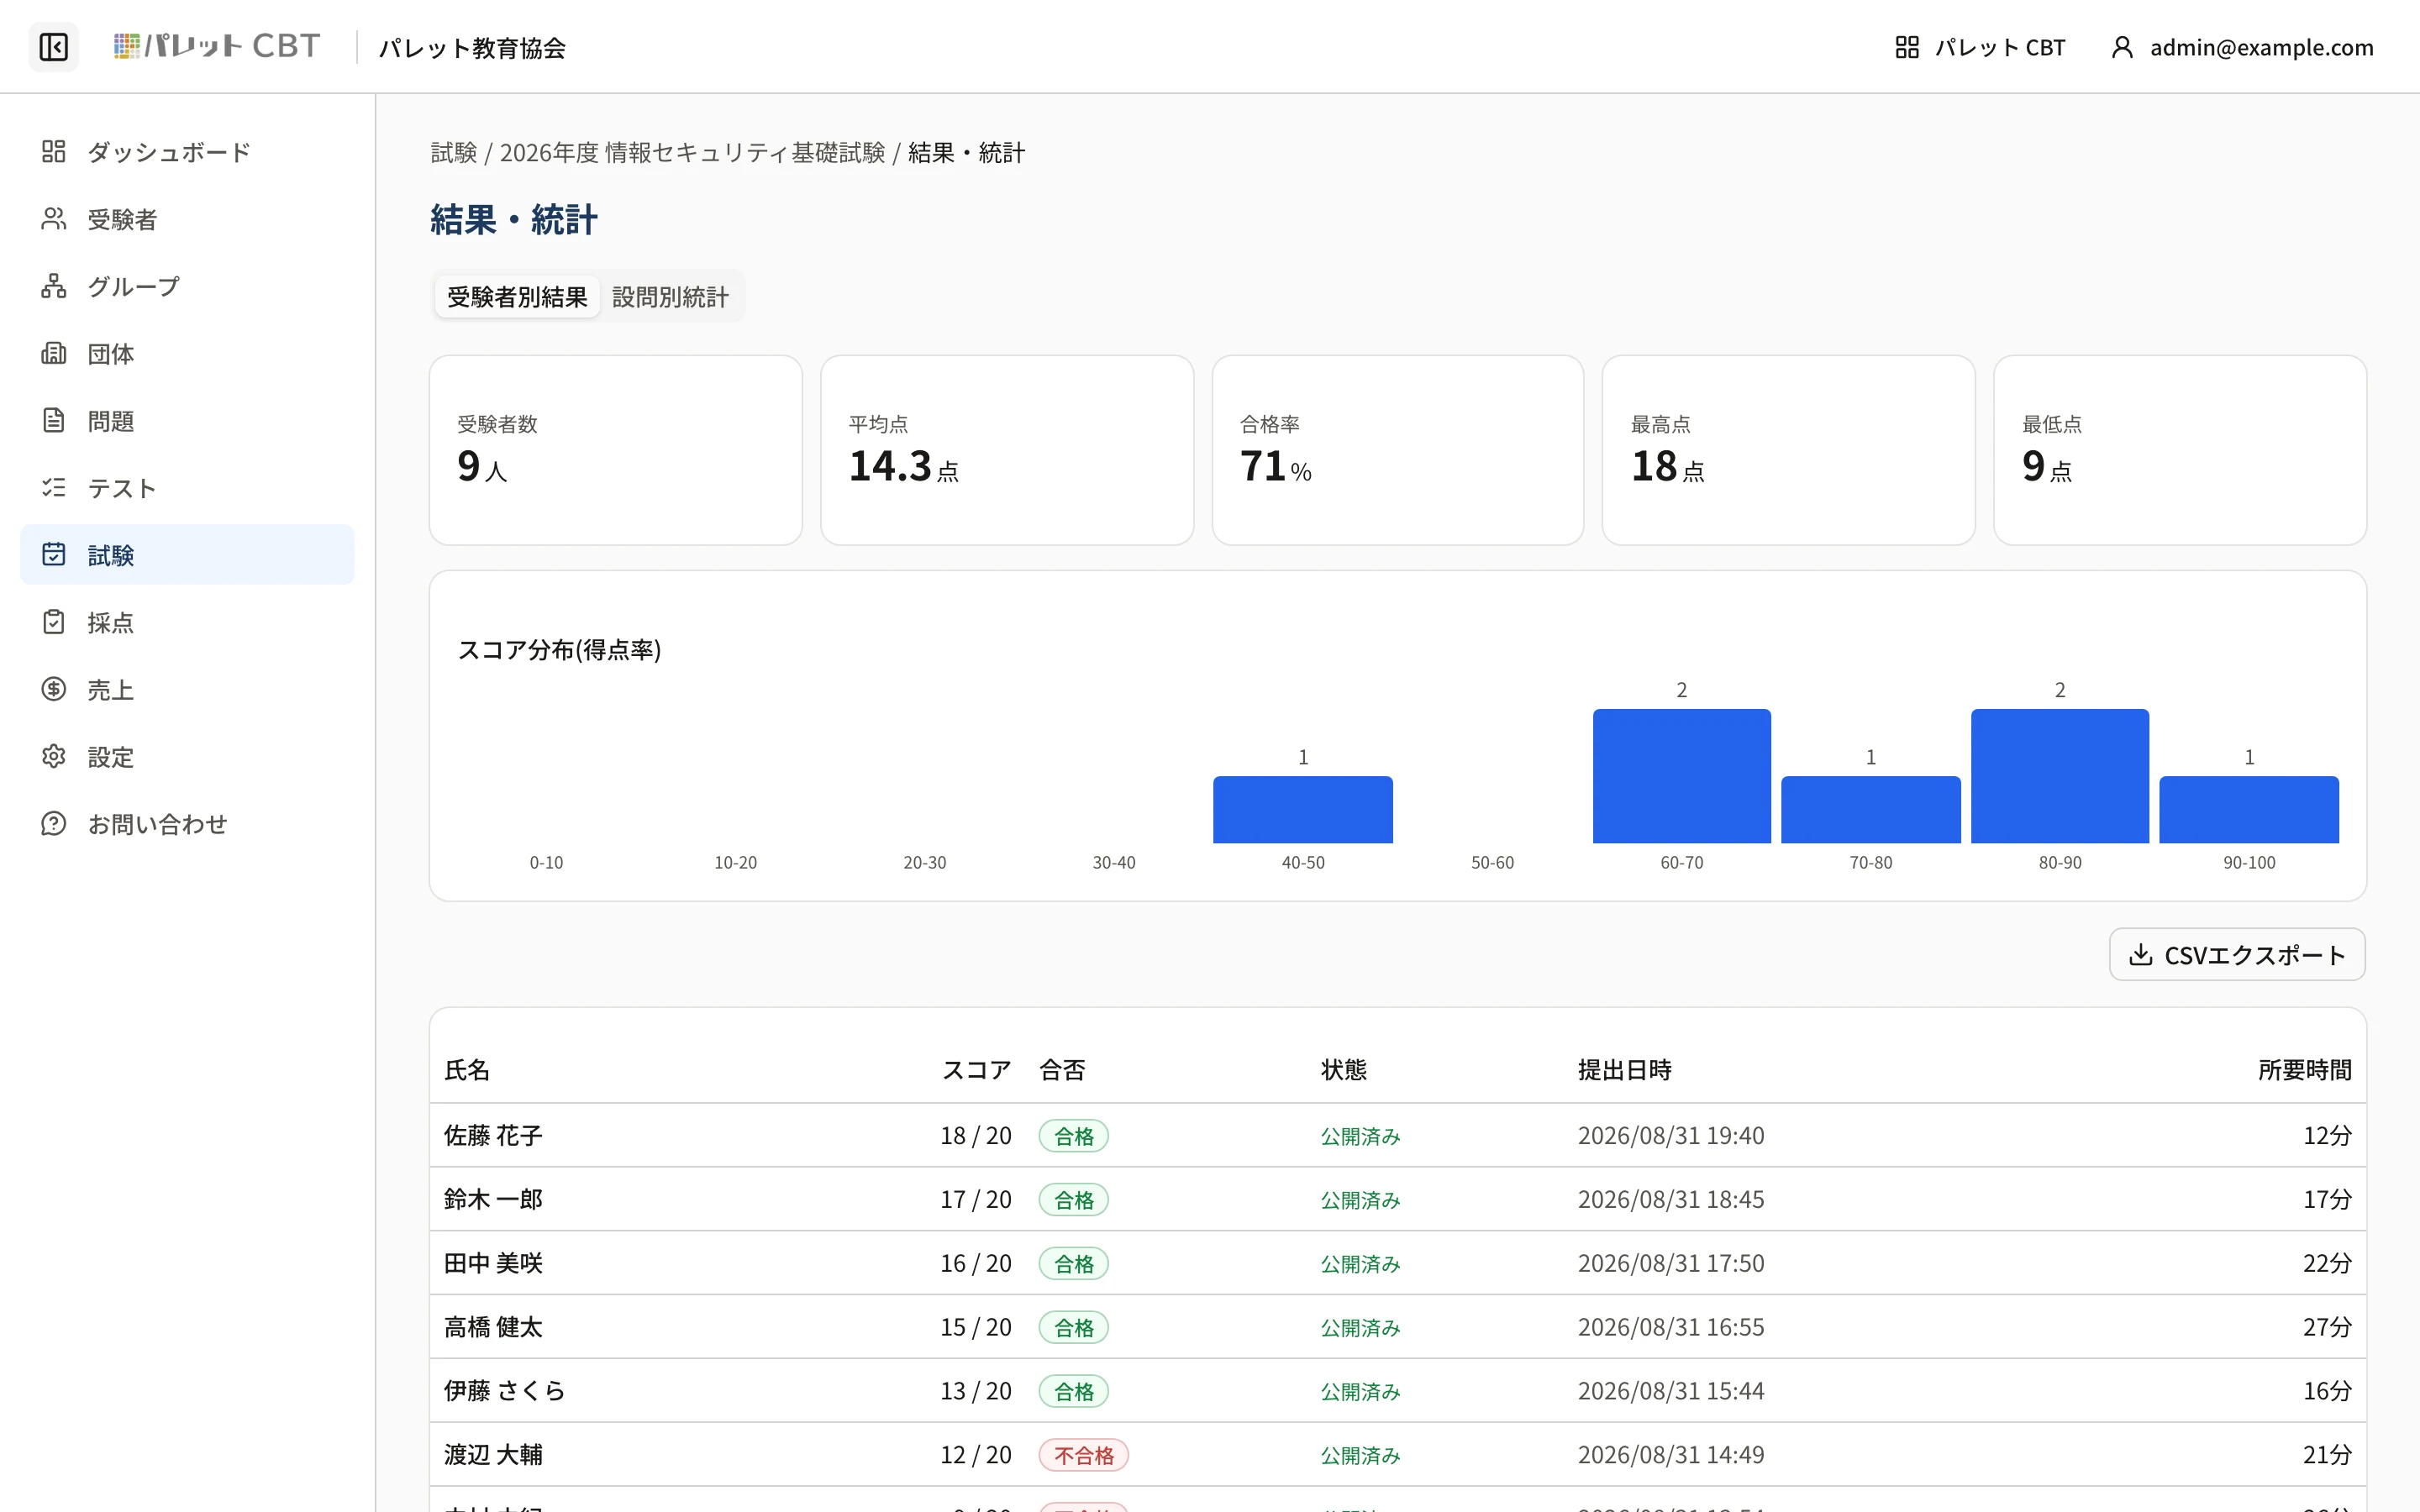Click the 団体 building icon
2420x1512 pixels.
click(x=54, y=353)
